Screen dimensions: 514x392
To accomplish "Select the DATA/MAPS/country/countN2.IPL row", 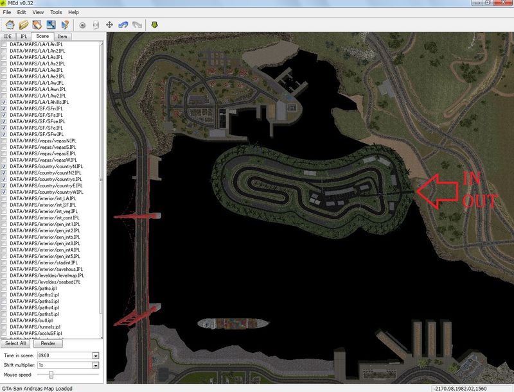I will click(x=46, y=173).
